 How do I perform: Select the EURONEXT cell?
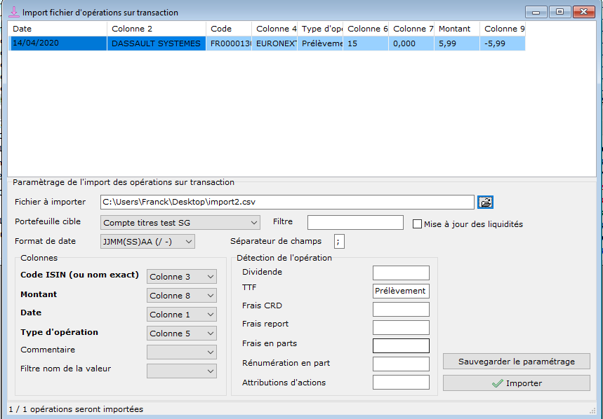coord(274,43)
